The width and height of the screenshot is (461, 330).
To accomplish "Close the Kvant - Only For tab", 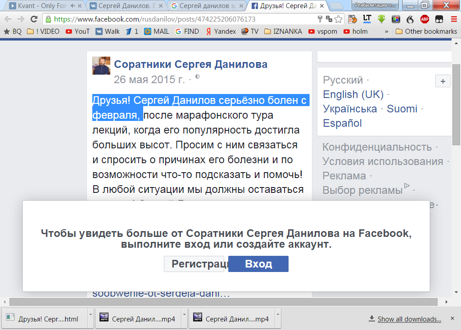I will (x=79, y=5).
